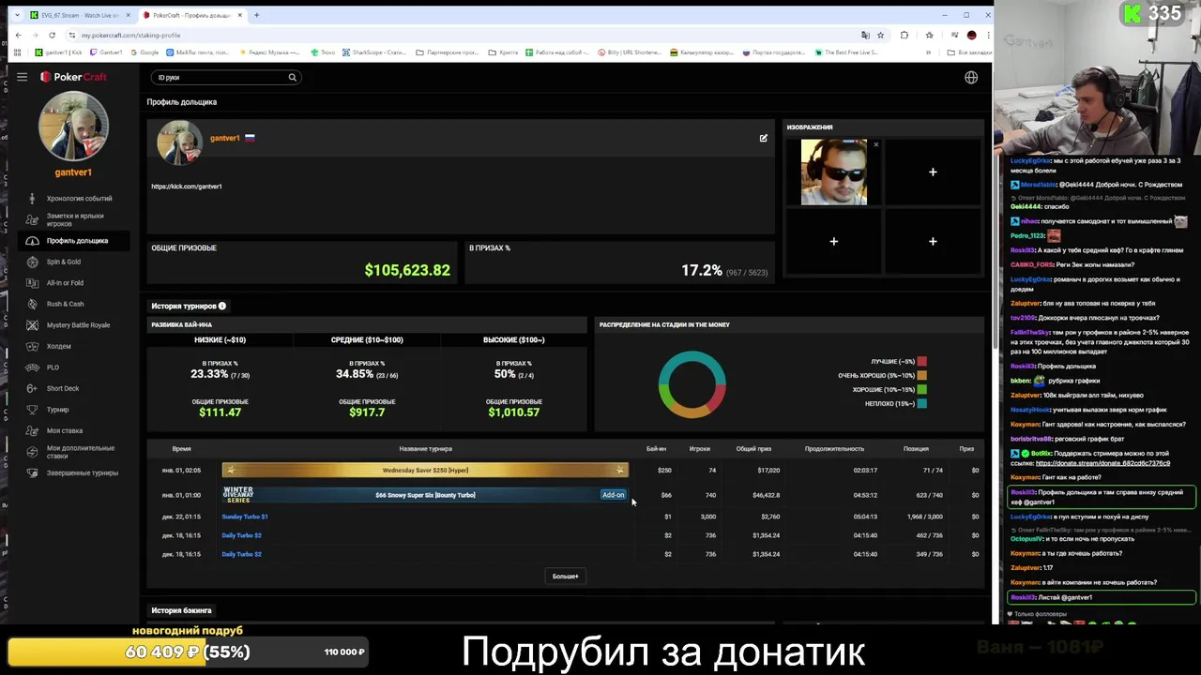1201x675 pixels.
Task: Open the Trovo bookmark
Action: [323, 52]
